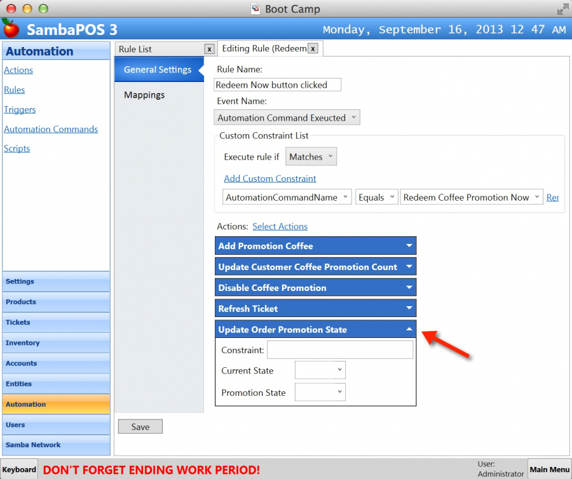Click the Constraint text field
572x479 pixels.
(340, 350)
